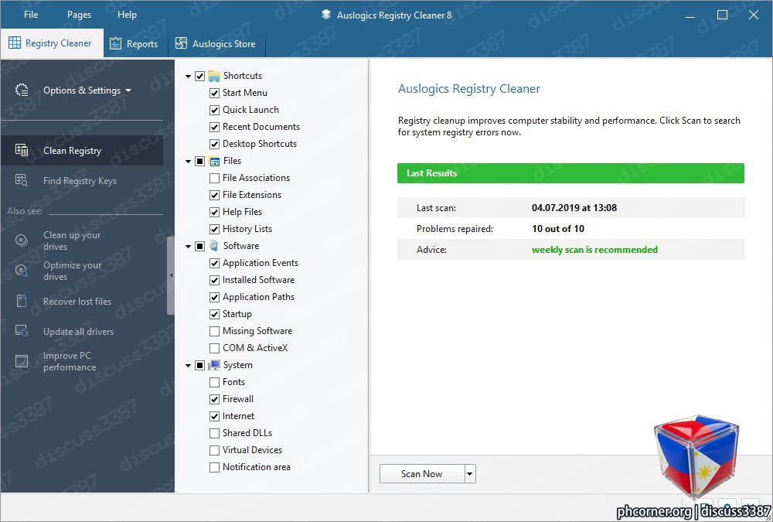Image resolution: width=773 pixels, height=522 pixels.
Task: Collapse the System tree node arrow
Action: pyautogui.click(x=189, y=366)
